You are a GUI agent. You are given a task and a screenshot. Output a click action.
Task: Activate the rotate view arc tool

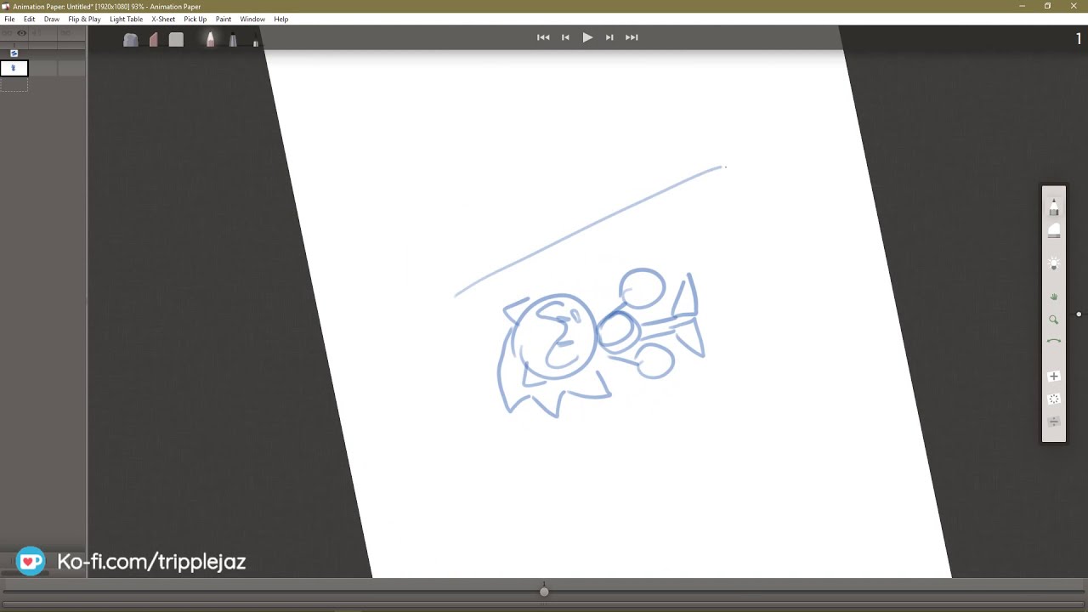coord(1054,341)
